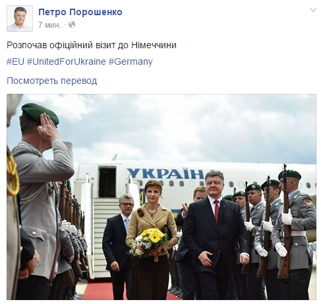Click the saluting soldier's green beret
The height and width of the screenshot is (304, 321).
[40, 112]
